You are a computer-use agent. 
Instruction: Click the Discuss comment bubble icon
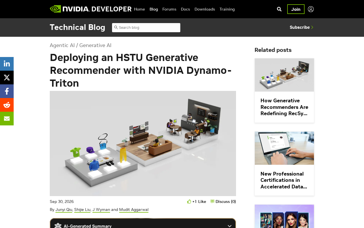(212, 201)
